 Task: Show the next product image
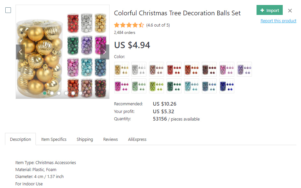click(105, 52)
